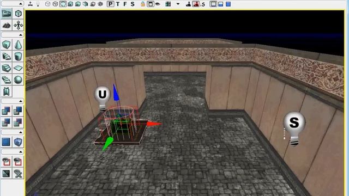Viewport: 349px width, 196px height.
Task: Collapse the Brushes section arrow
Action: coord(21,35)
